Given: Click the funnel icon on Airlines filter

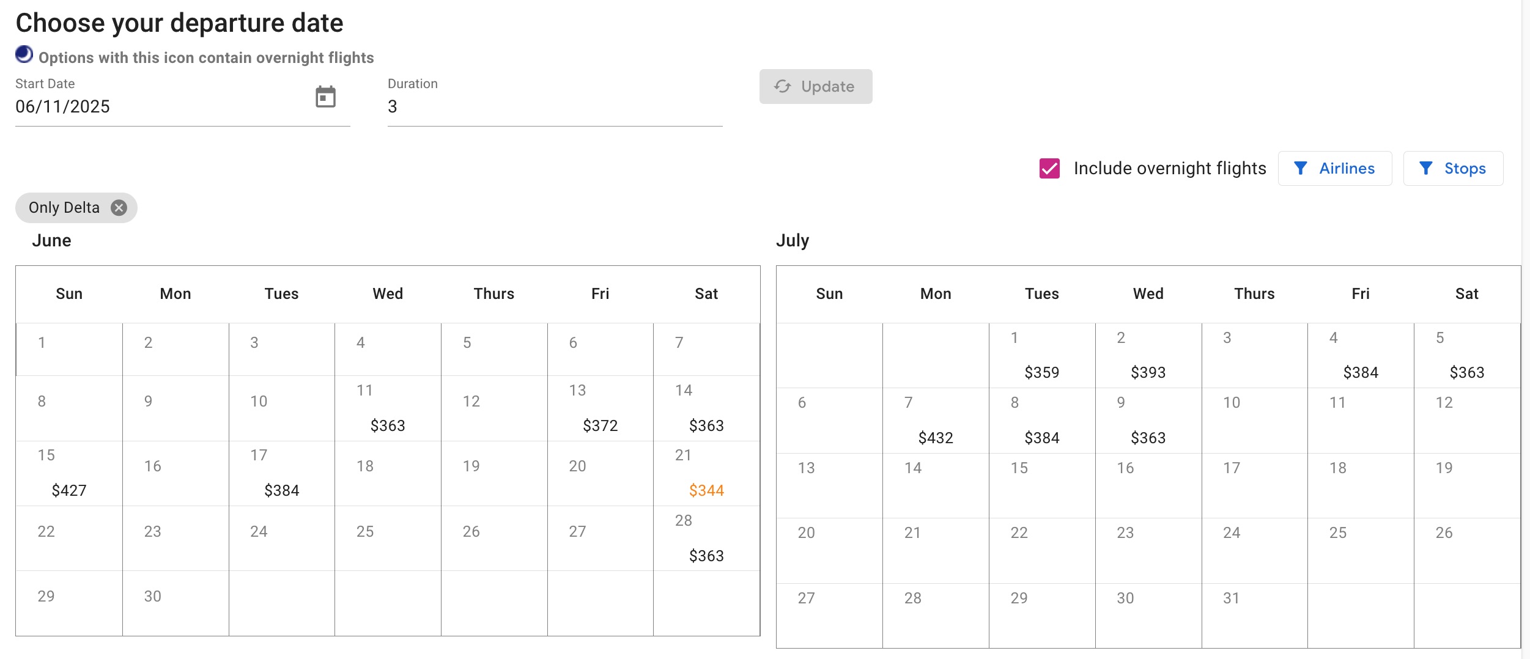Looking at the screenshot, I should click(x=1301, y=168).
